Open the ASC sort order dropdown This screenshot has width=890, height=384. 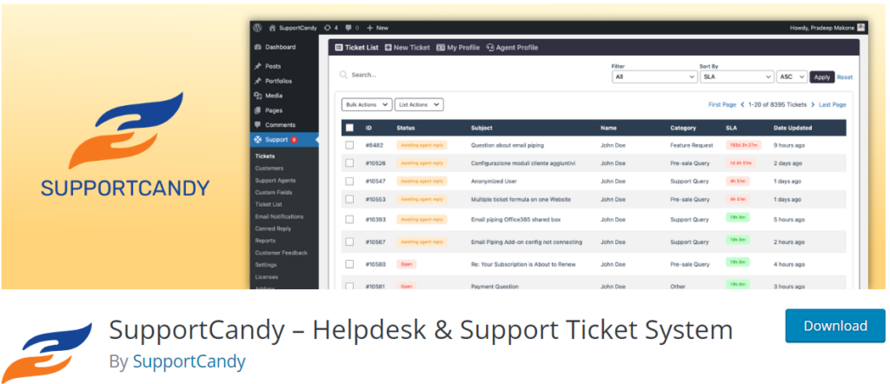pyautogui.click(x=792, y=76)
